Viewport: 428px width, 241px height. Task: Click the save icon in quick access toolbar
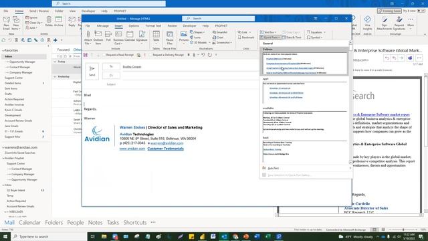[x=86, y=55]
